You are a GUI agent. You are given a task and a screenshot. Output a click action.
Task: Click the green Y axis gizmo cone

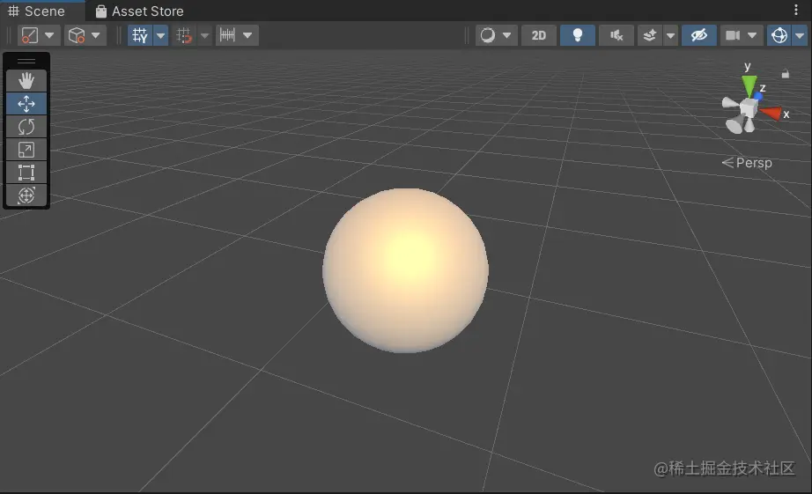click(749, 85)
